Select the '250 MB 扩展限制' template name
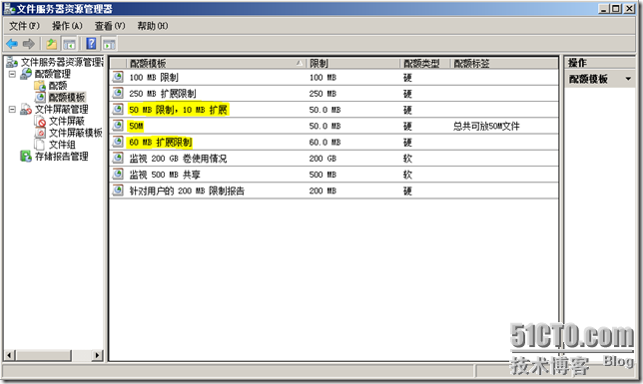The width and height of the screenshot is (643, 384). click(x=163, y=94)
